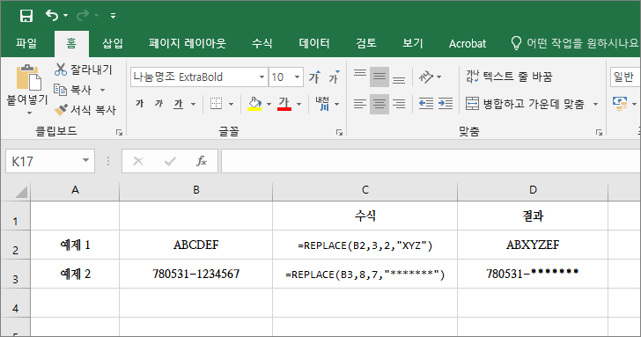The image size is (641, 337).
Task: Switch to the 삽입 tab
Action: 113,43
